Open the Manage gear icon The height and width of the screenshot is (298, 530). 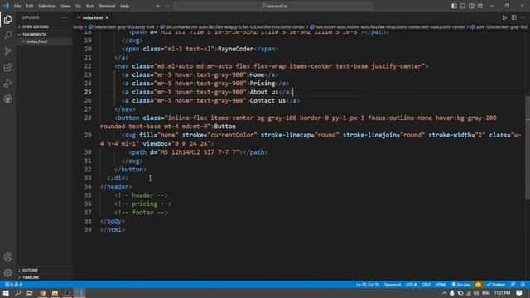7,272
